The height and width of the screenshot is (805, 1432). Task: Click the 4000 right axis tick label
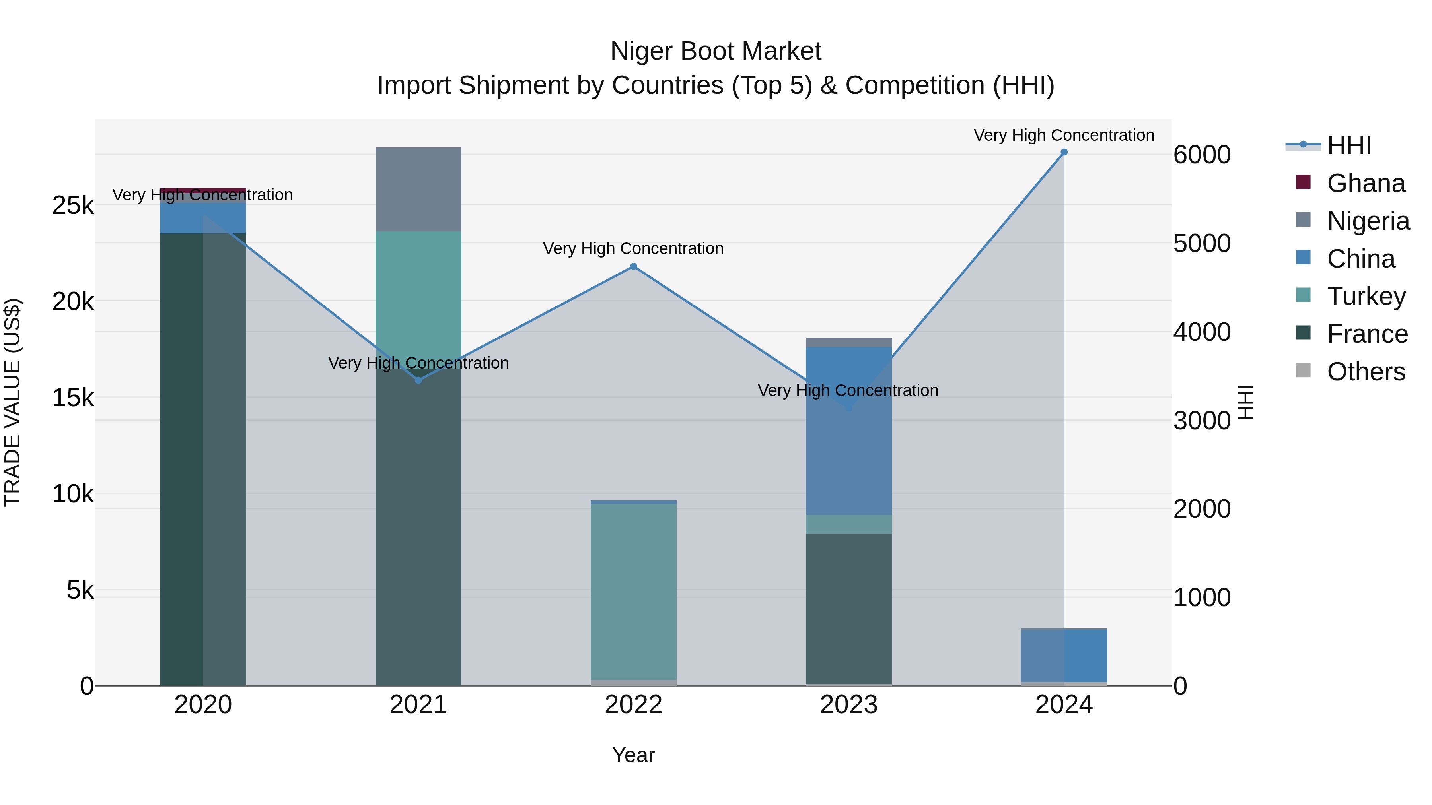click(x=1202, y=332)
